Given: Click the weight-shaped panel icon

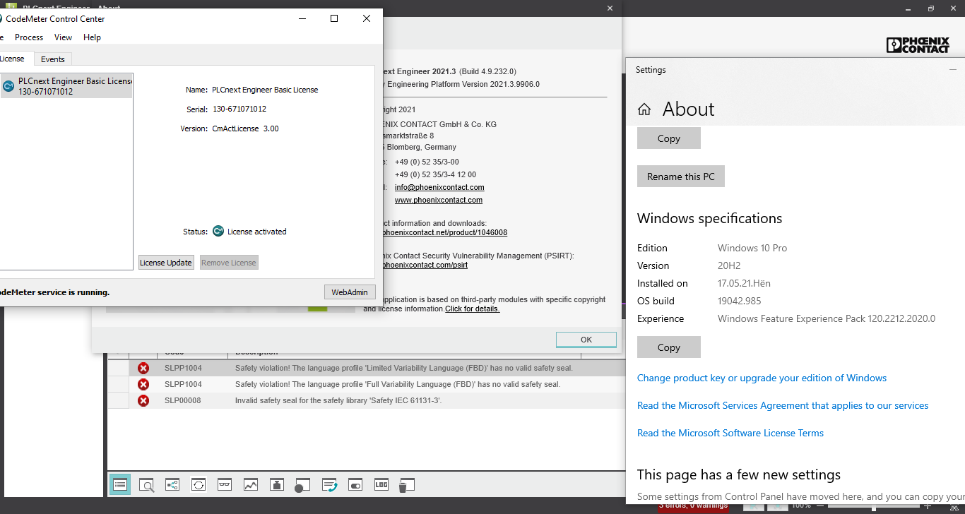Looking at the screenshot, I should coord(277,485).
